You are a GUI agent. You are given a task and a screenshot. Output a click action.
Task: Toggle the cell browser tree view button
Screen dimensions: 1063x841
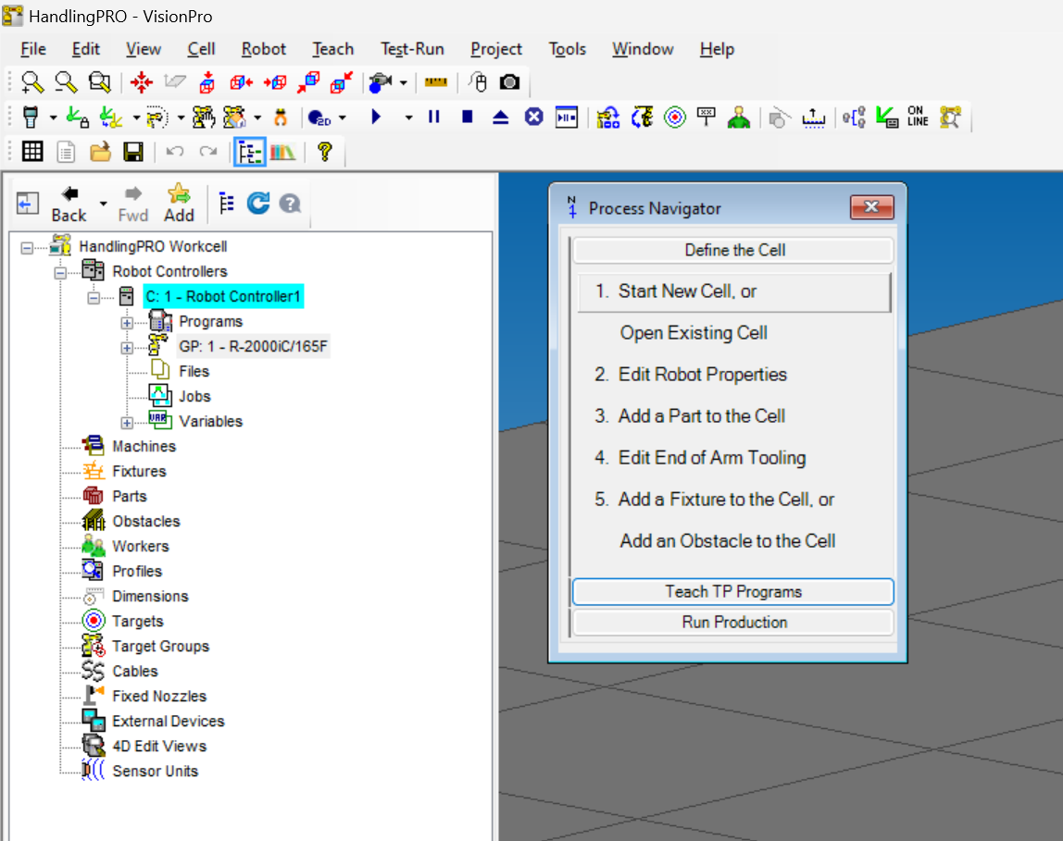250,153
